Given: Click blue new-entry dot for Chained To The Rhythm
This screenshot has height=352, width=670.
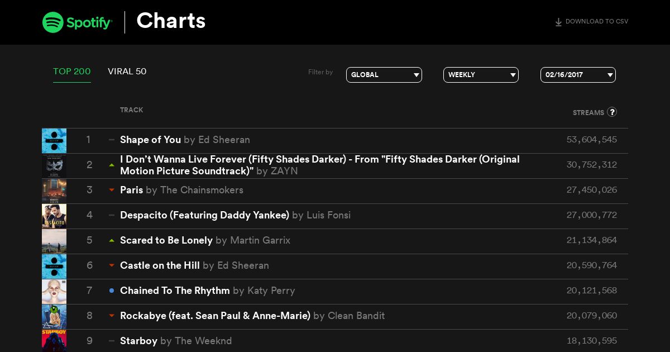Looking at the screenshot, I should (x=112, y=291).
